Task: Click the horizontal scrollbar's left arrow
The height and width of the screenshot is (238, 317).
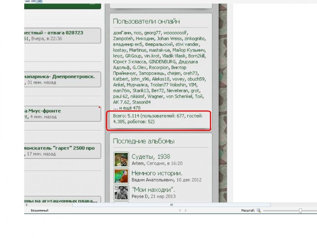Action: pyautogui.click(x=26, y=205)
